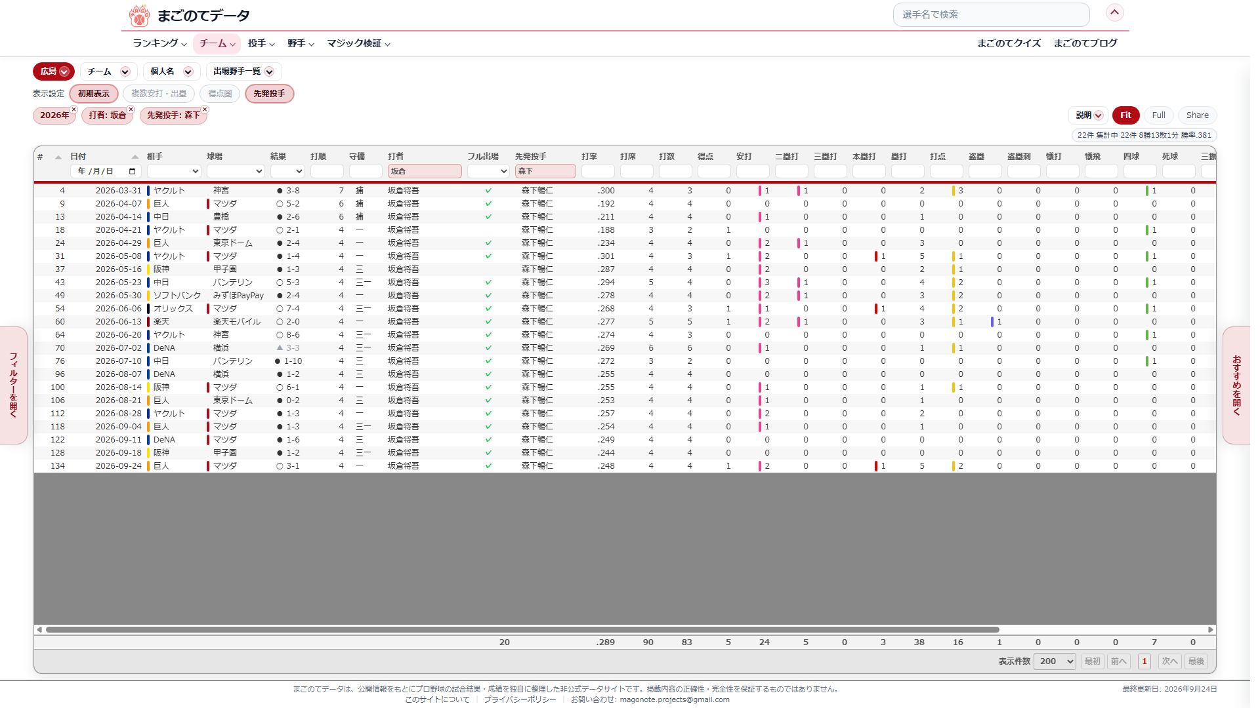The height and width of the screenshot is (708, 1260).
Task: Click the horizontal scrollbar right arrow
Action: click(1211, 629)
